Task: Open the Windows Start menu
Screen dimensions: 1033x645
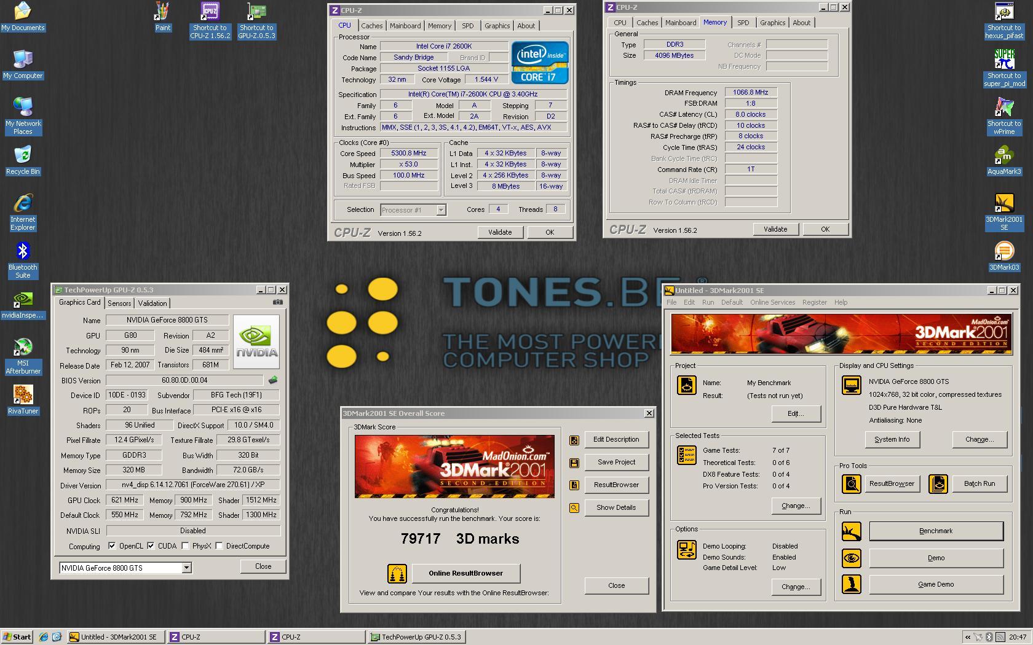Action: pos(17,637)
